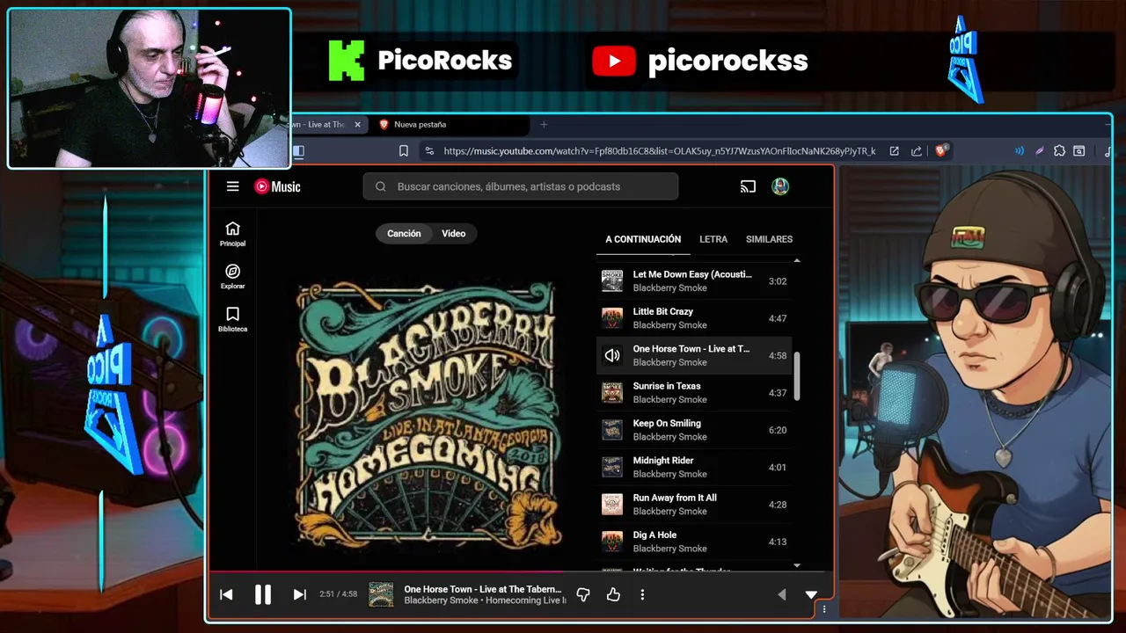Image resolution: width=1126 pixels, height=633 pixels.
Task: Click the search songs input field
Action: coord(521,186)
